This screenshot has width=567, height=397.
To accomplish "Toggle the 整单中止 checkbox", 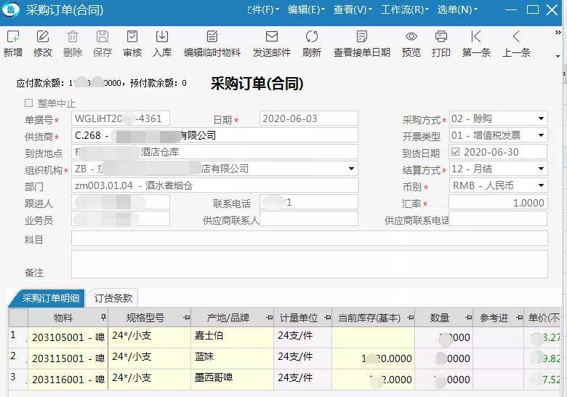I will tap(28, 103).
